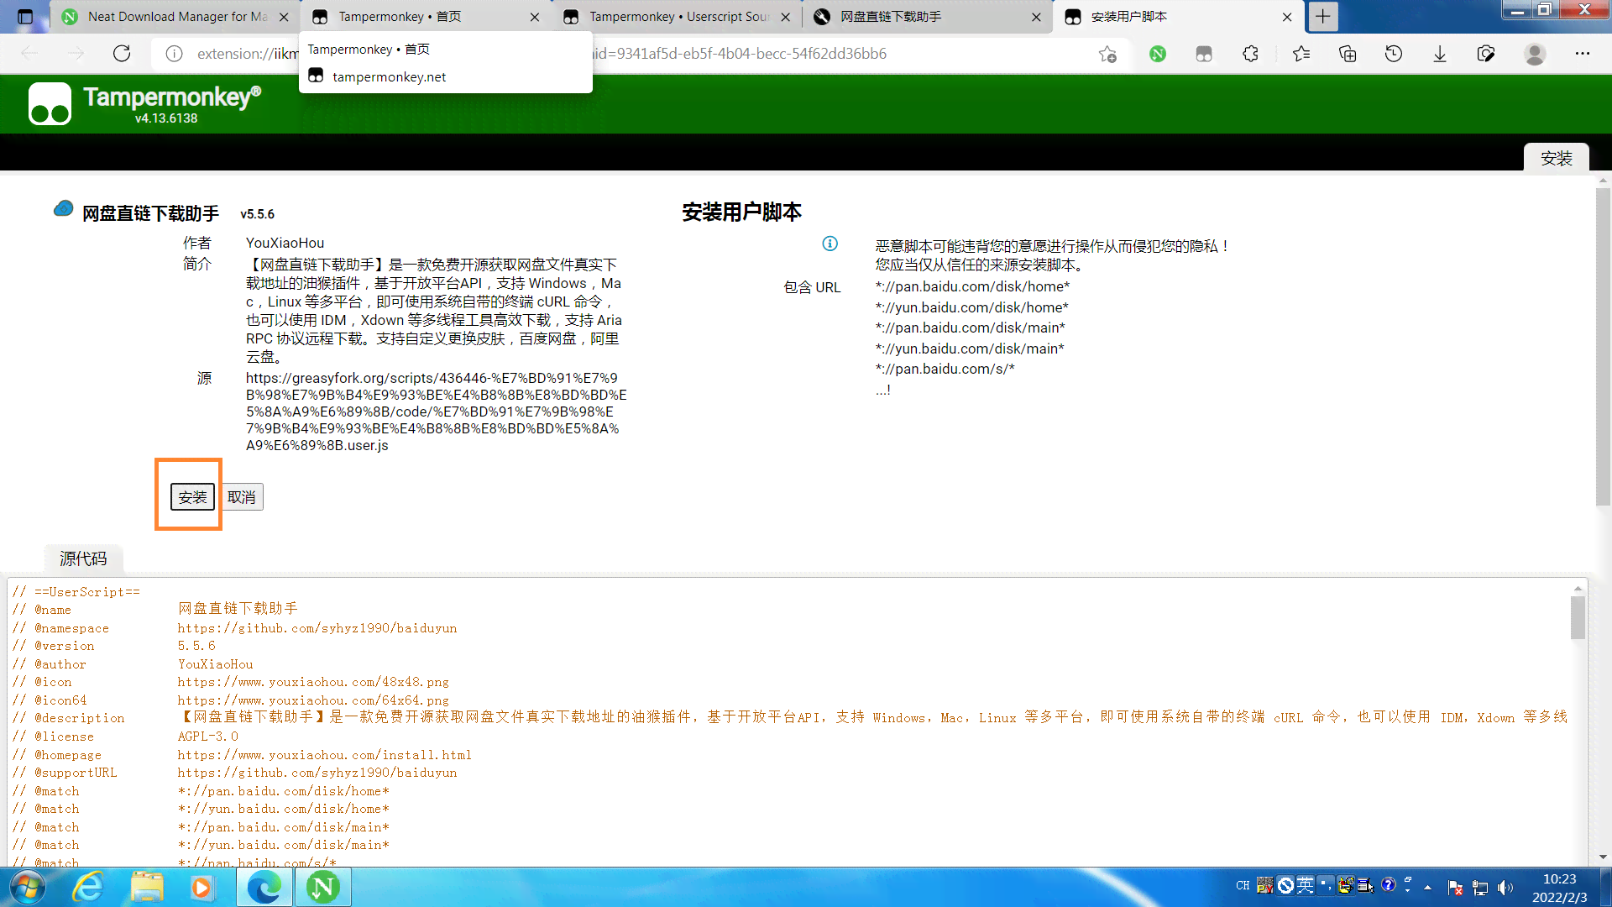
Task: Open File Explorer folder from the taskbar
Action: pyautogui.click(x=147, y=887)
